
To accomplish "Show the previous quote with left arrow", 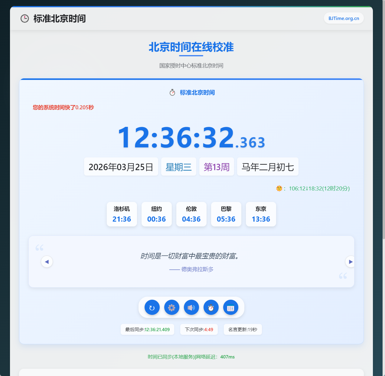I will (47, 261).
